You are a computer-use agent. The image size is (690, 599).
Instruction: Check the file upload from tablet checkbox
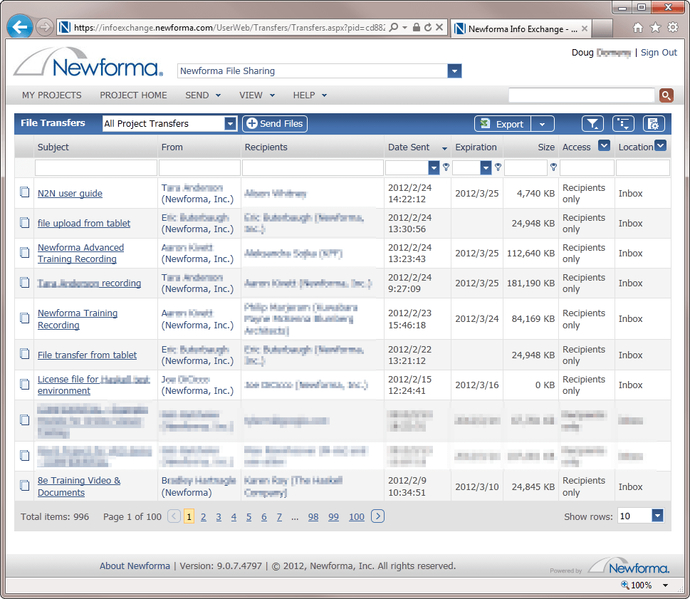click(x=25, y=223)
